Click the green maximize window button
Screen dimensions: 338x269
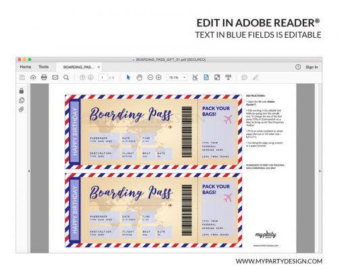pyautogui.click(x=30, y=59)
